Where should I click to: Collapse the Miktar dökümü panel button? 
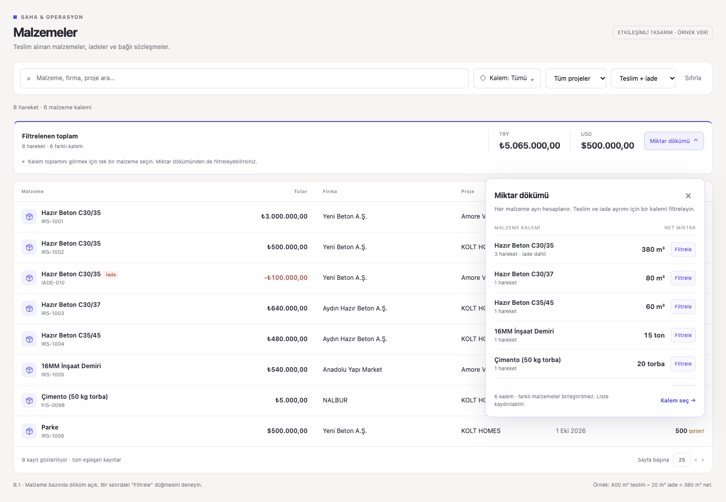coord(674,141)
